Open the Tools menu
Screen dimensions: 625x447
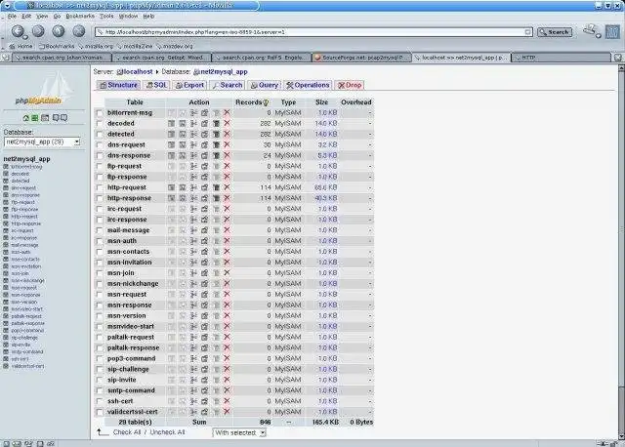pyautogui.click(x=106, y=17)
